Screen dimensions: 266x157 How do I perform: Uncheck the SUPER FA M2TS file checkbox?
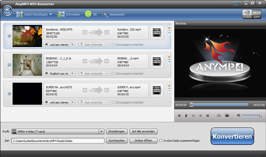9,93
